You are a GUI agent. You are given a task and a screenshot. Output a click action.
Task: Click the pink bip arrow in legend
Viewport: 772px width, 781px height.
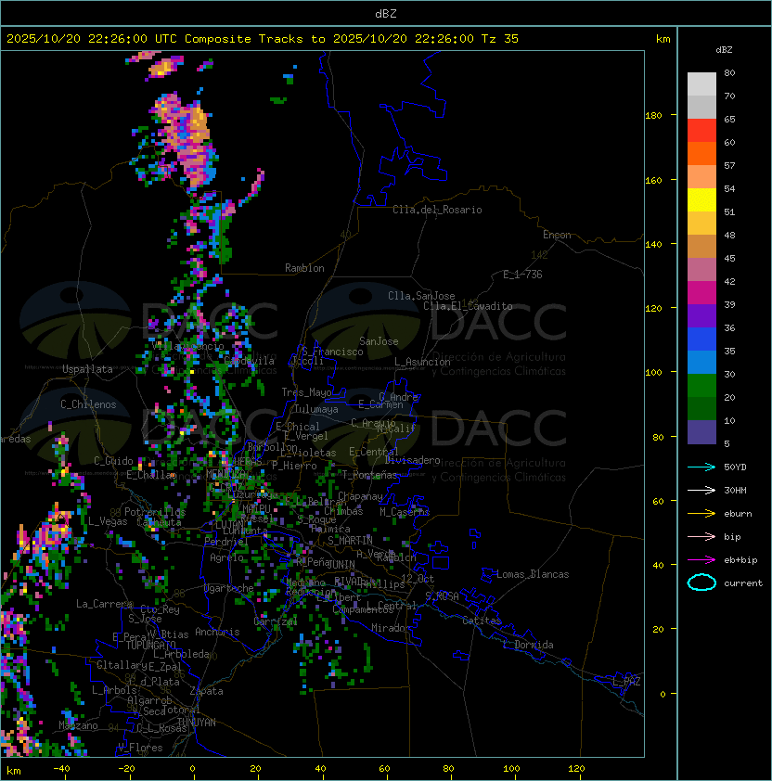(701, 536)
